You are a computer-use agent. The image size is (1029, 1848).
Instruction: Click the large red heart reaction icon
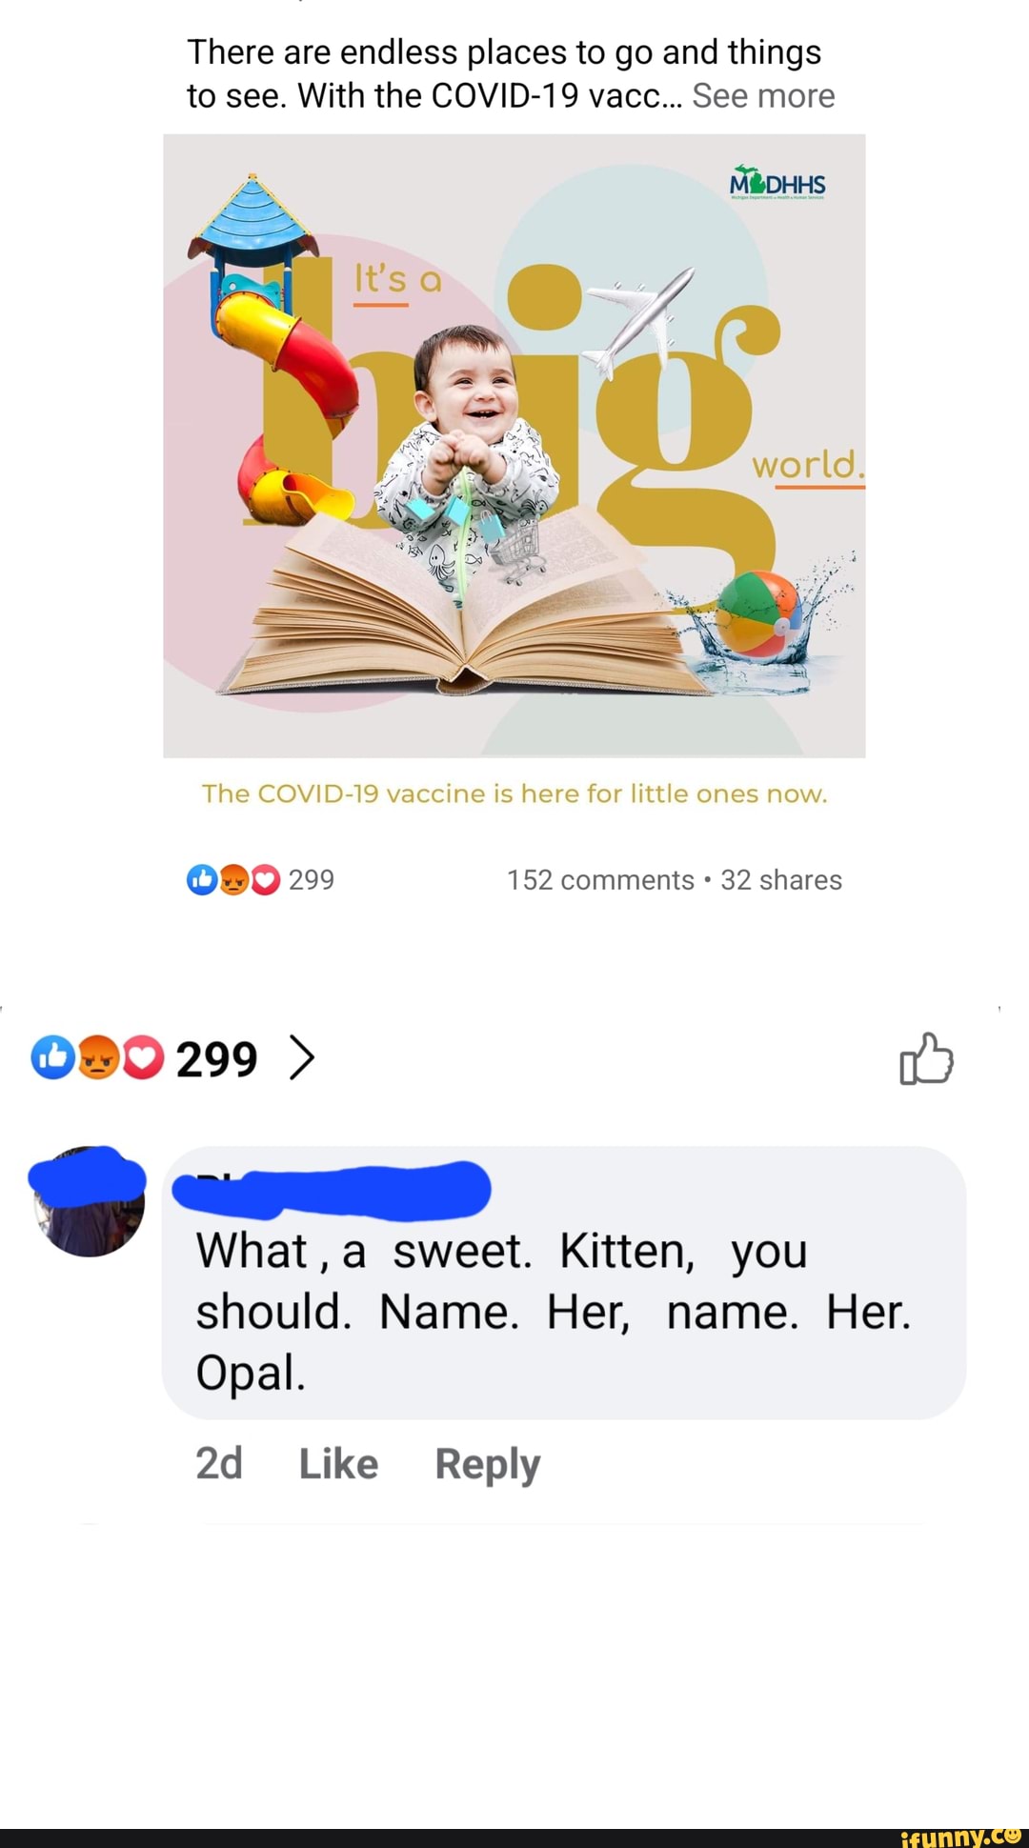tap(143, 1058)
